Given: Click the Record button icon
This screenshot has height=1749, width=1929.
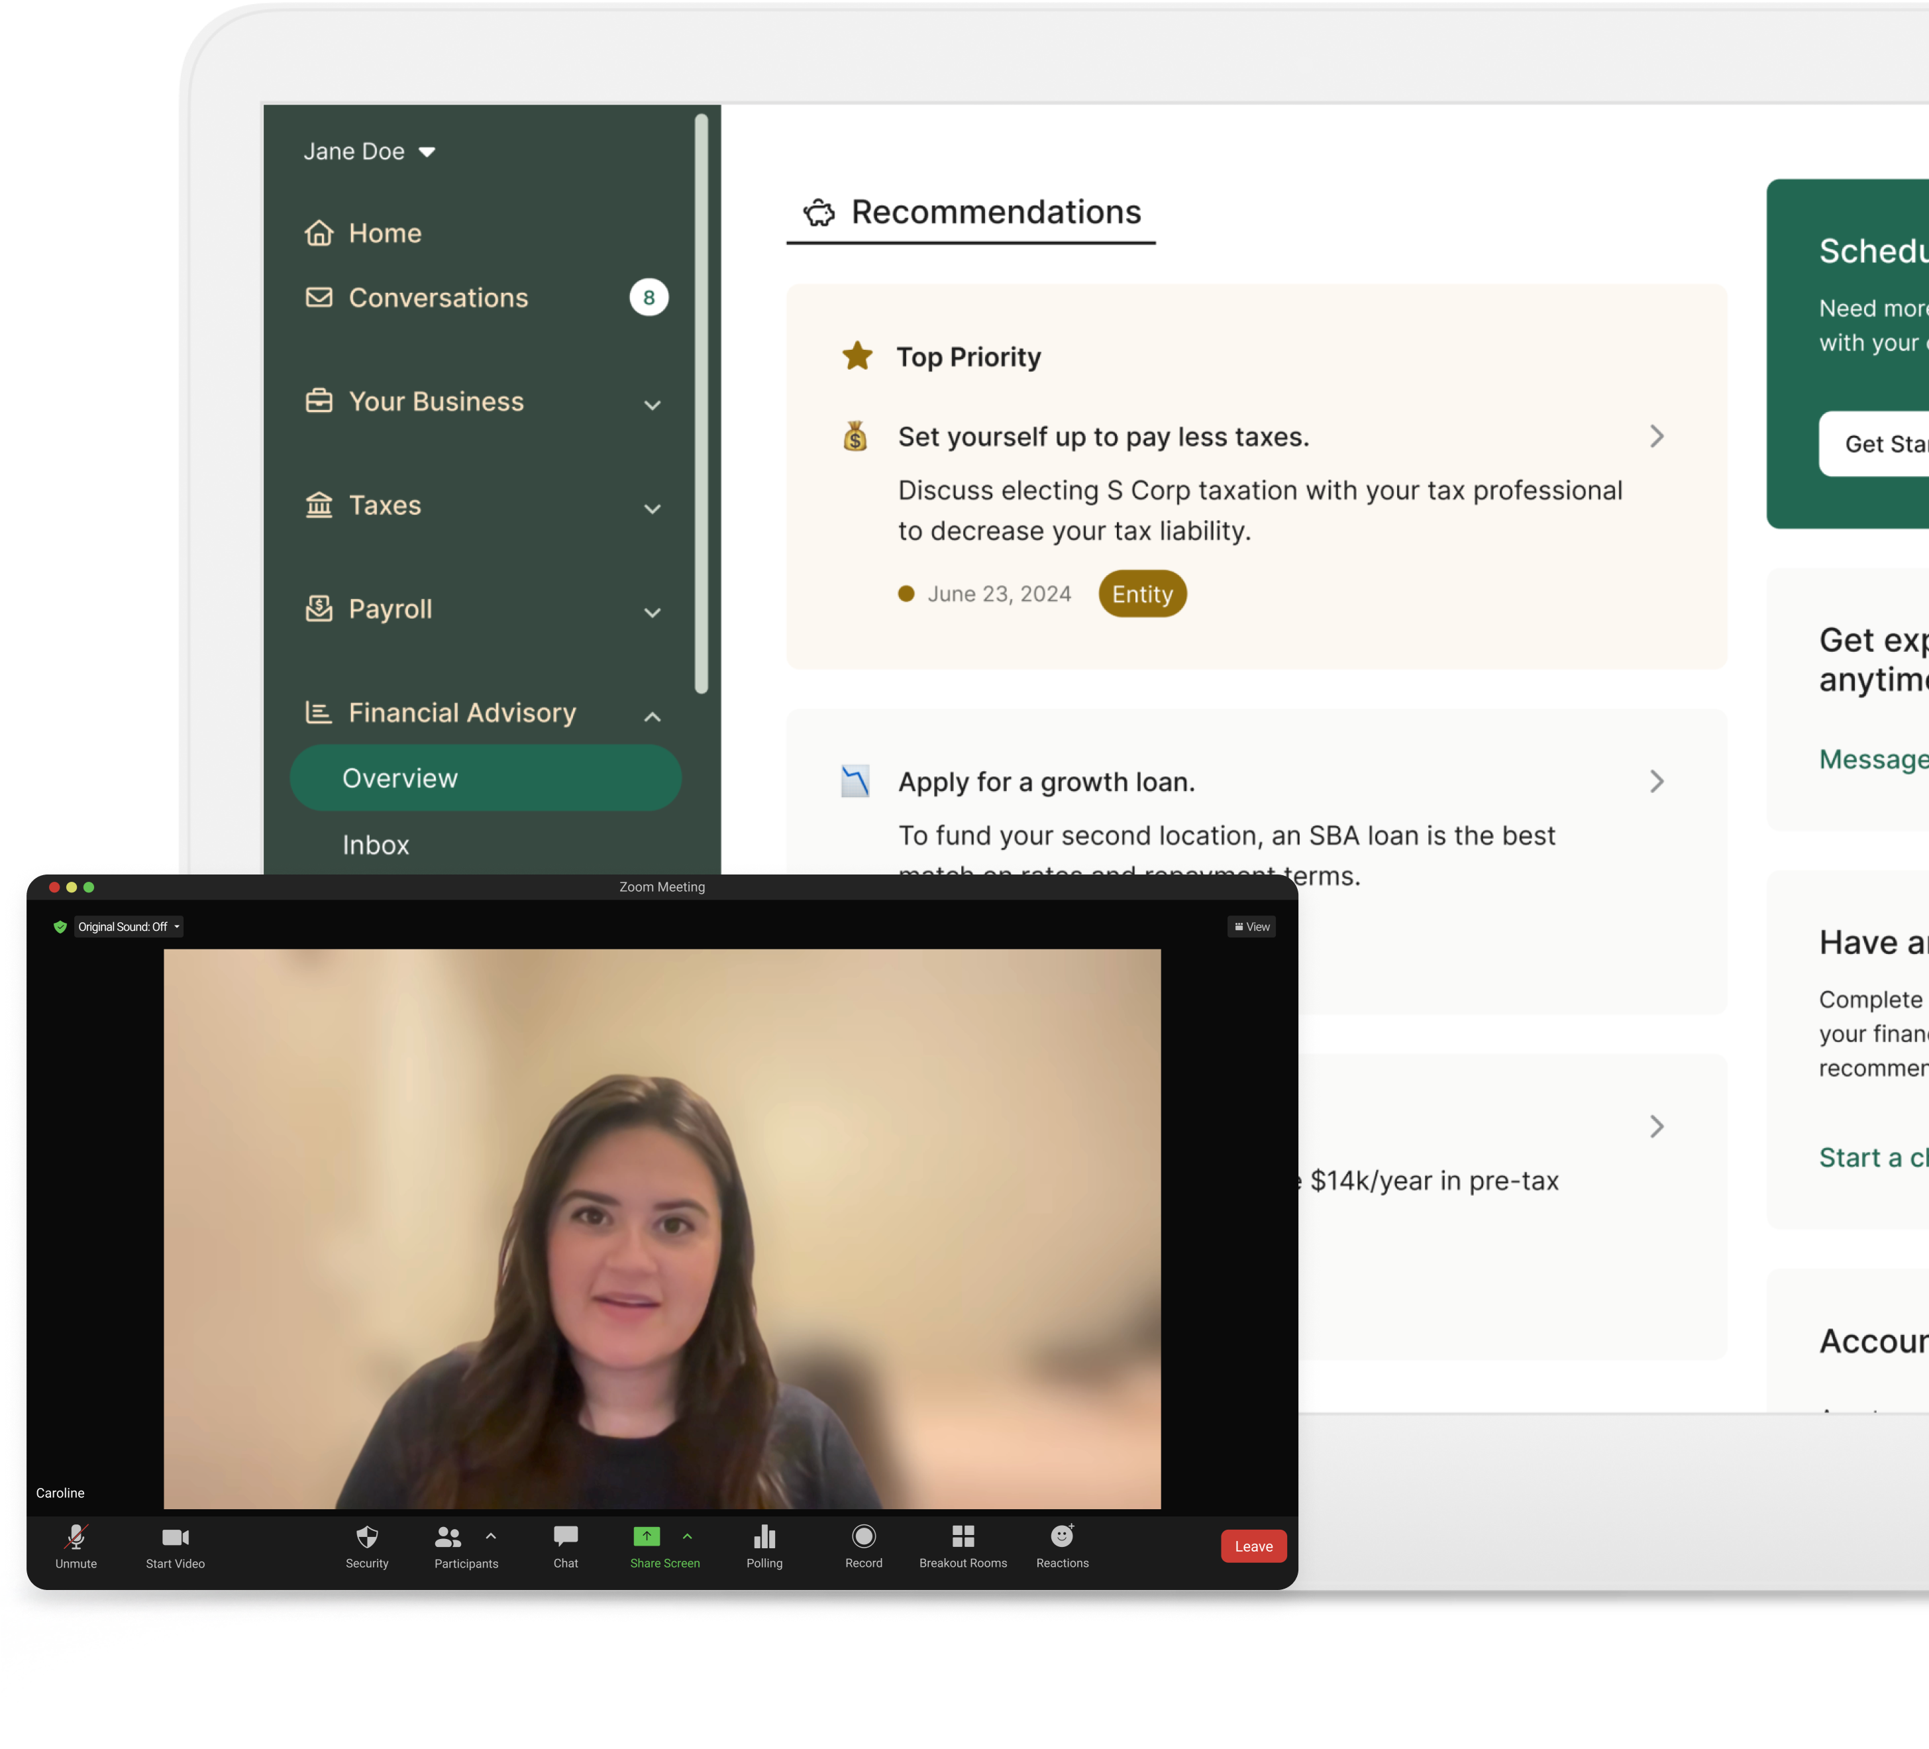Looking at the screenshot, I should click(863, 1536).
